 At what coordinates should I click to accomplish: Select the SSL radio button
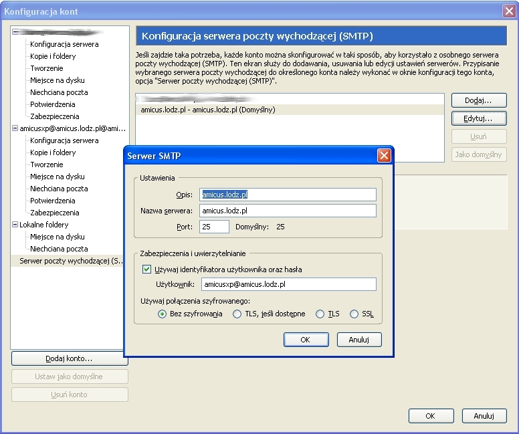354,314
